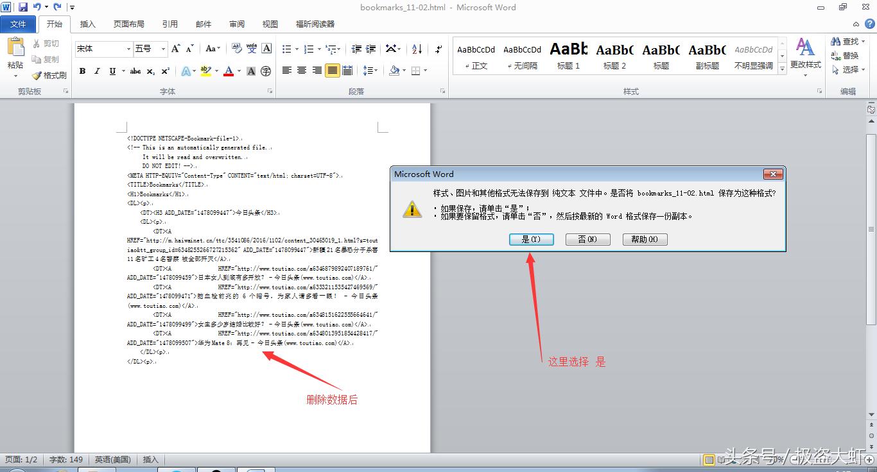Show or hide paragraph marks

click(x=438, y=49)
